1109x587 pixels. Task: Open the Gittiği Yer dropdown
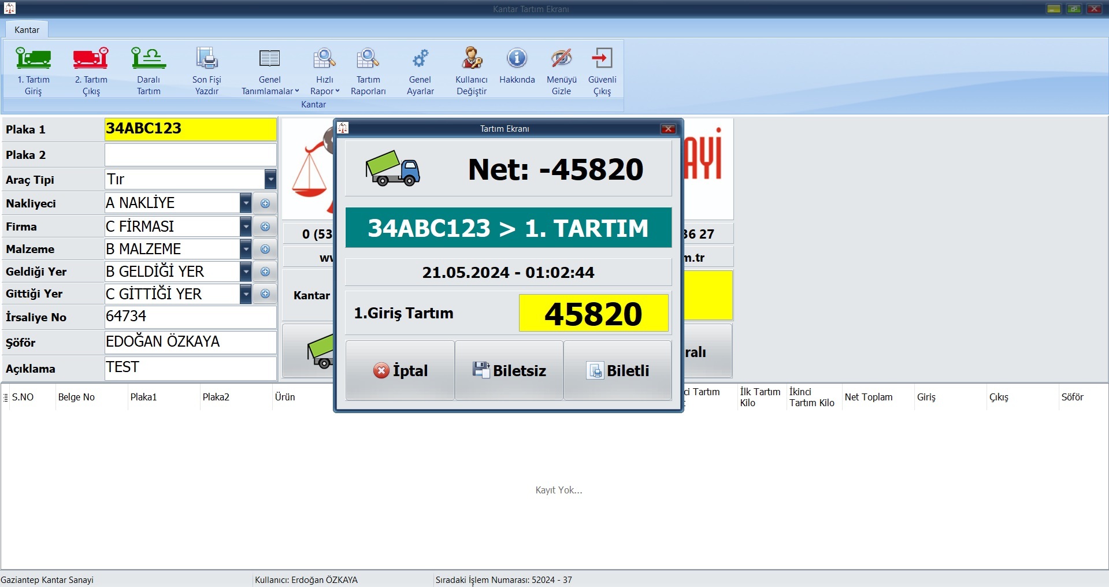click(246, 293)
